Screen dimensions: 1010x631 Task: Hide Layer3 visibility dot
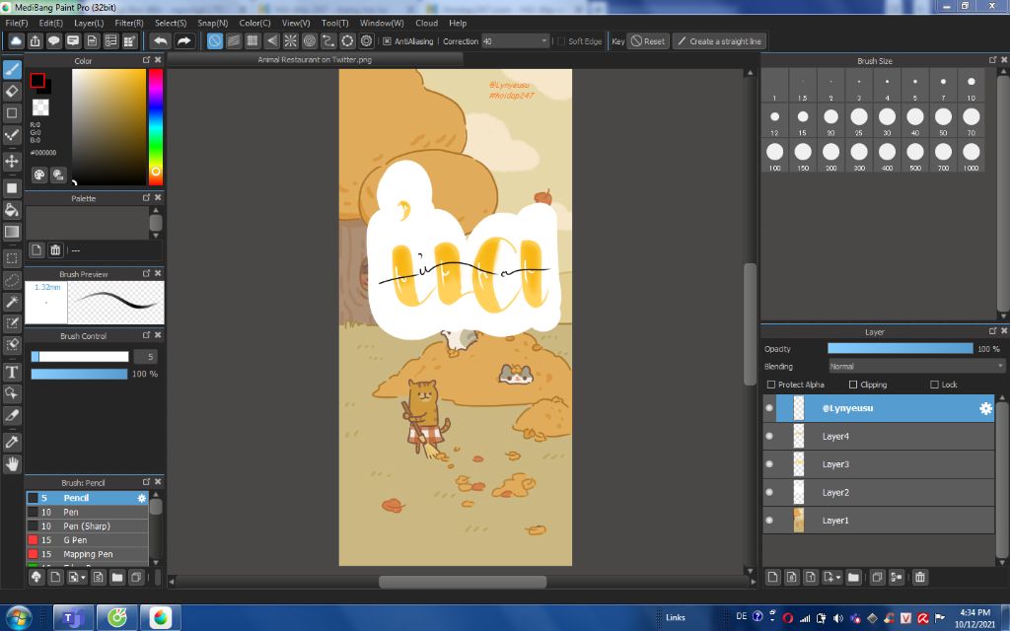coord(769,464)
